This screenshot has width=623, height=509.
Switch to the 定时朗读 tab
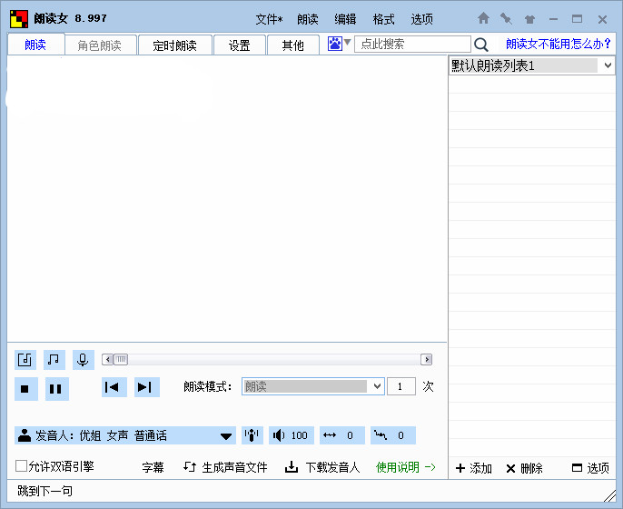(x=174, y=45)
